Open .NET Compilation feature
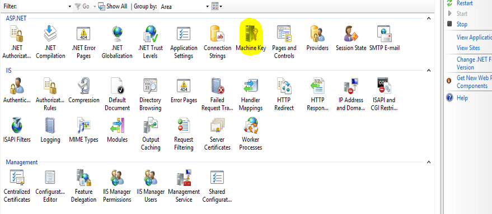Screen dimensions: 492x214 point(50,43)
